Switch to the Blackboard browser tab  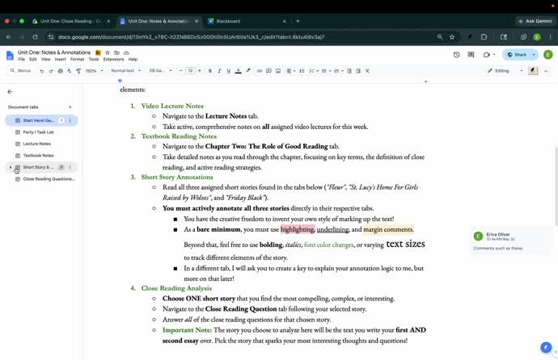(x=247, y=21)
